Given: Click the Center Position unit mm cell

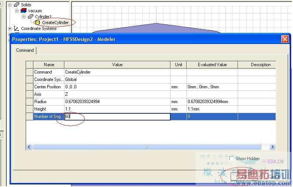Looking at the screenshot, I should click(178, 87).
